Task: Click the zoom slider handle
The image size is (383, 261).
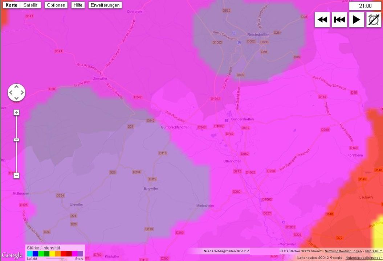Action: [x=16, y=140]
